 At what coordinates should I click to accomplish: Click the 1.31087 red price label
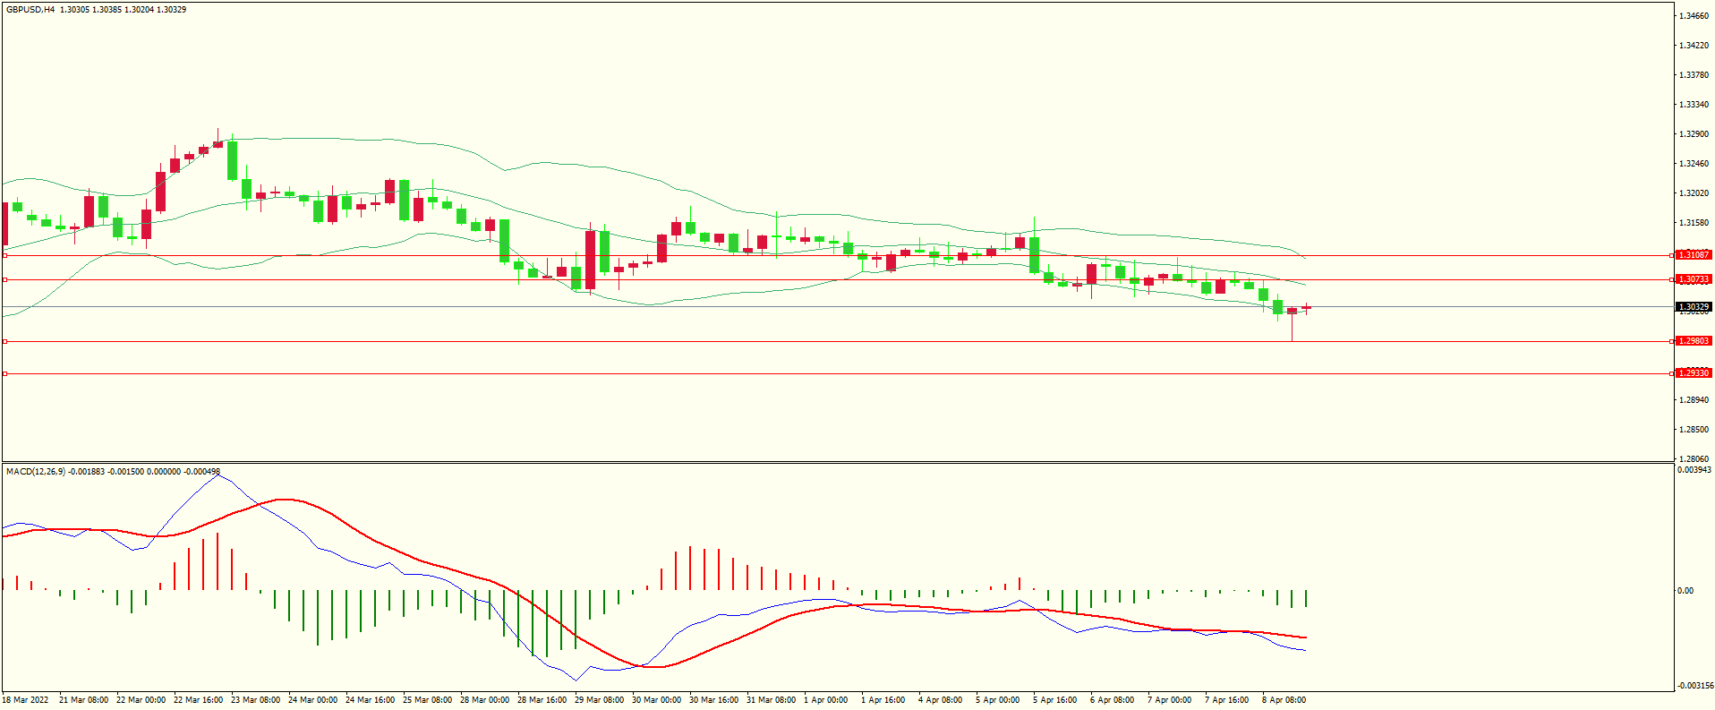(x=1694, y=255)
